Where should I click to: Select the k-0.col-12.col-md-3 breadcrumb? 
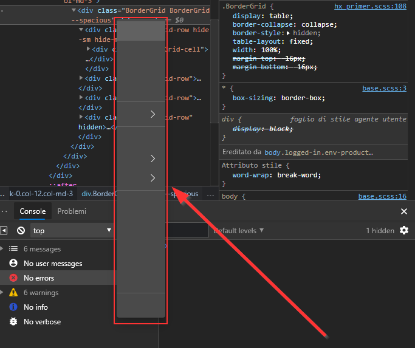(x=41, y=194)
